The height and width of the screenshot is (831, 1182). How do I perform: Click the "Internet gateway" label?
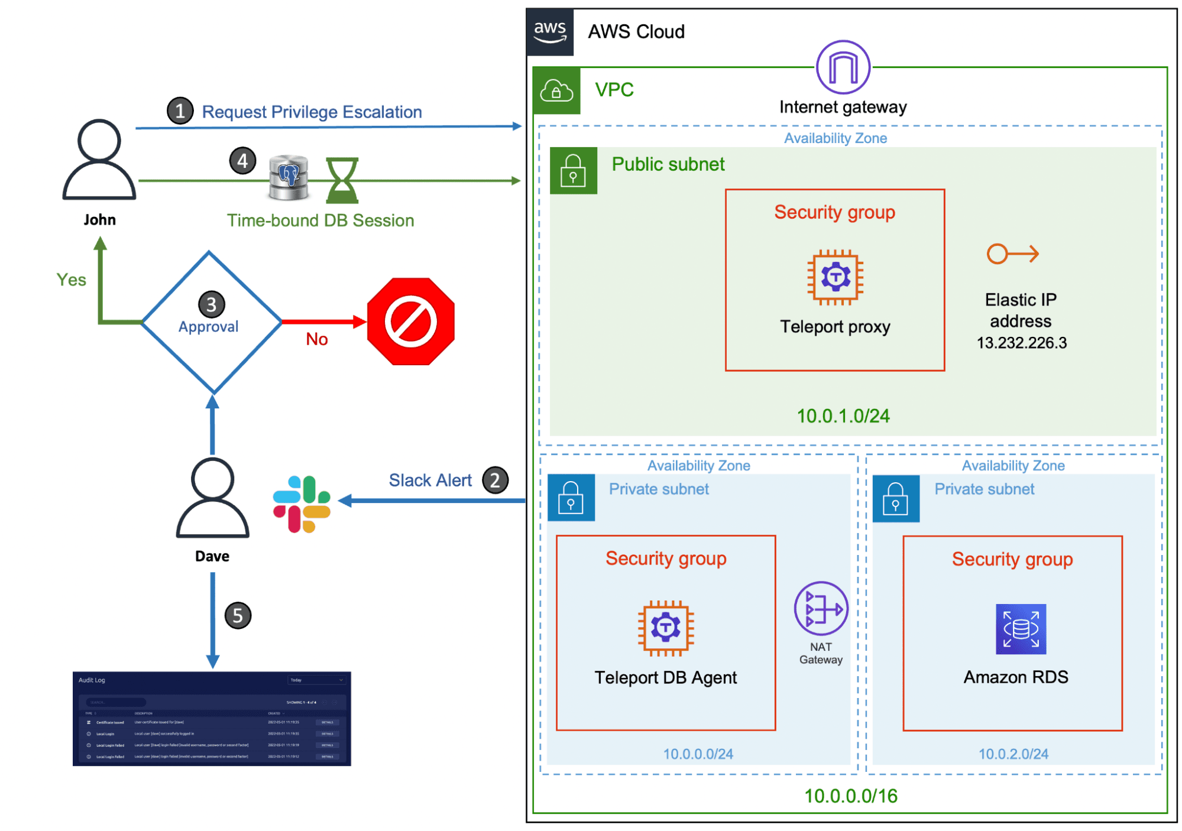(843, 108)
